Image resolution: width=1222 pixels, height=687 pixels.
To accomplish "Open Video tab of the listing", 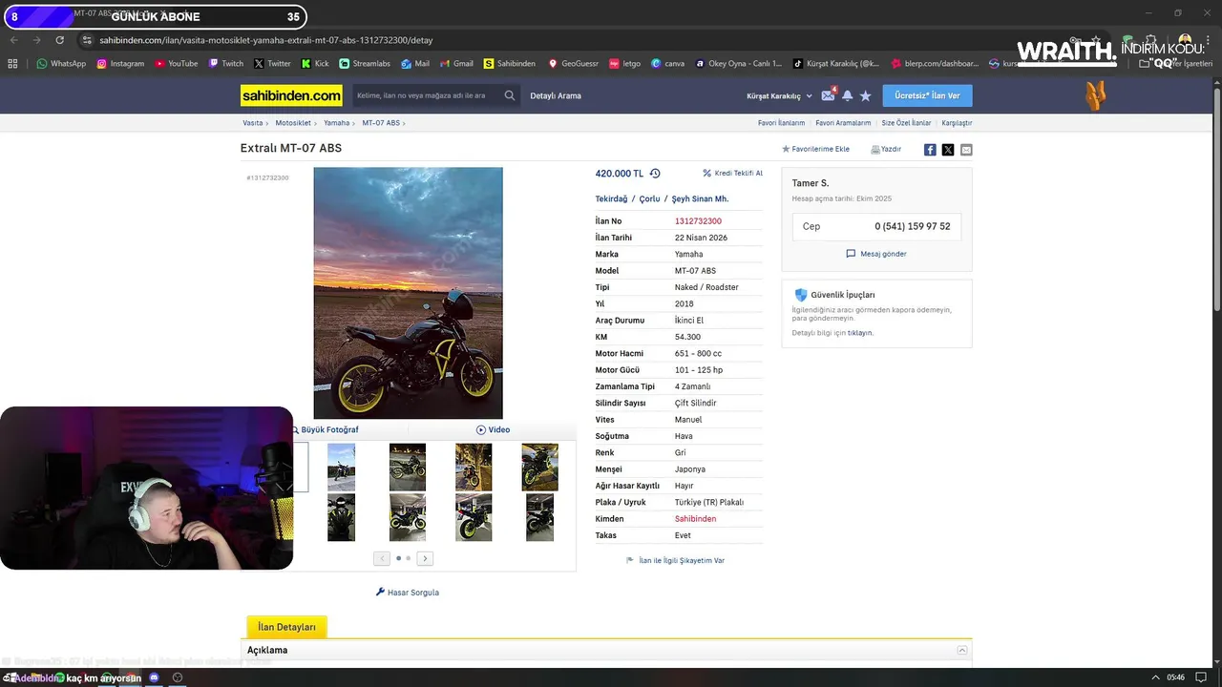I will tap(493, 429).
